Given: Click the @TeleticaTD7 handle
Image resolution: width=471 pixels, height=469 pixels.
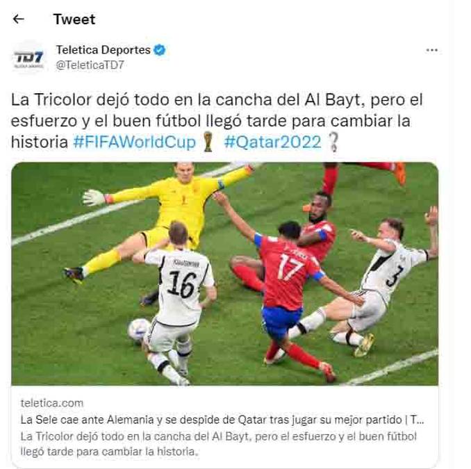Looking at the screenshot, I should [x=90, y=65].
